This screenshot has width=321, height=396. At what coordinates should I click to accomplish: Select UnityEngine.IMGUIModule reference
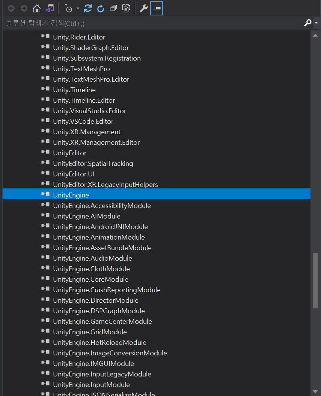93,364
